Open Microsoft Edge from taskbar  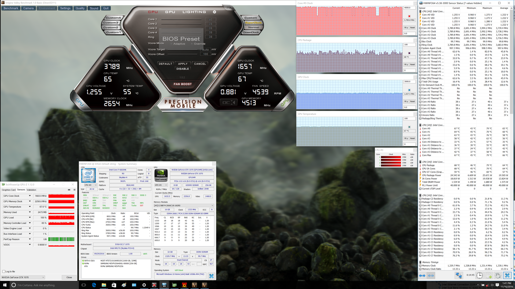click(94, 285)
